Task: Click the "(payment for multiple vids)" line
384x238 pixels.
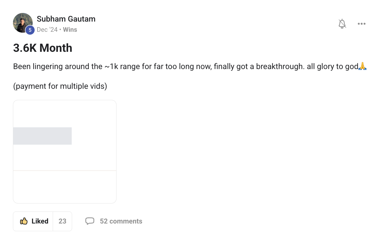Action: [60, 86]
